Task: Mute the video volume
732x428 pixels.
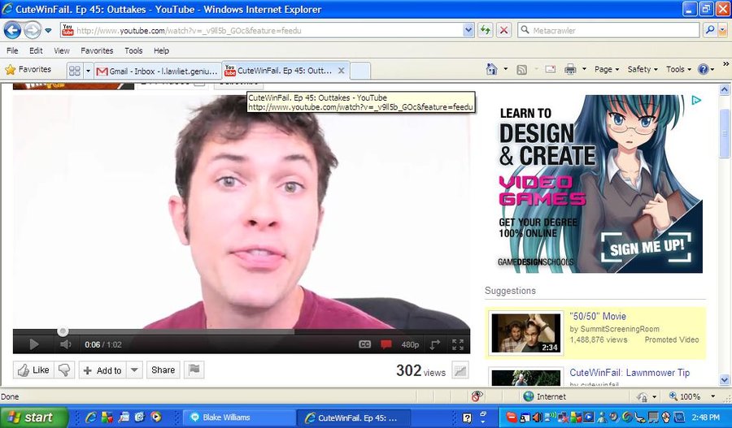Action: tap(65, 344)
